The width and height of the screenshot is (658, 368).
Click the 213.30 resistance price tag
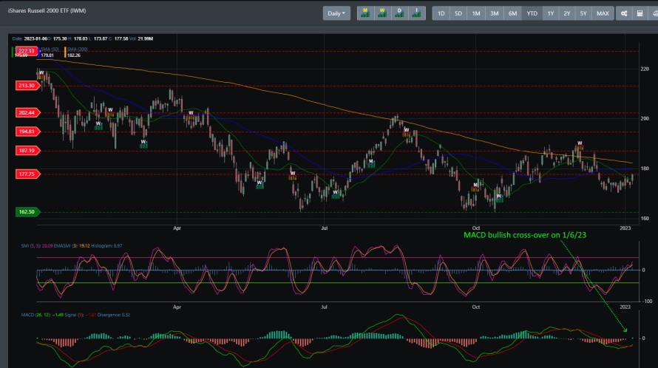coord(27,86)
